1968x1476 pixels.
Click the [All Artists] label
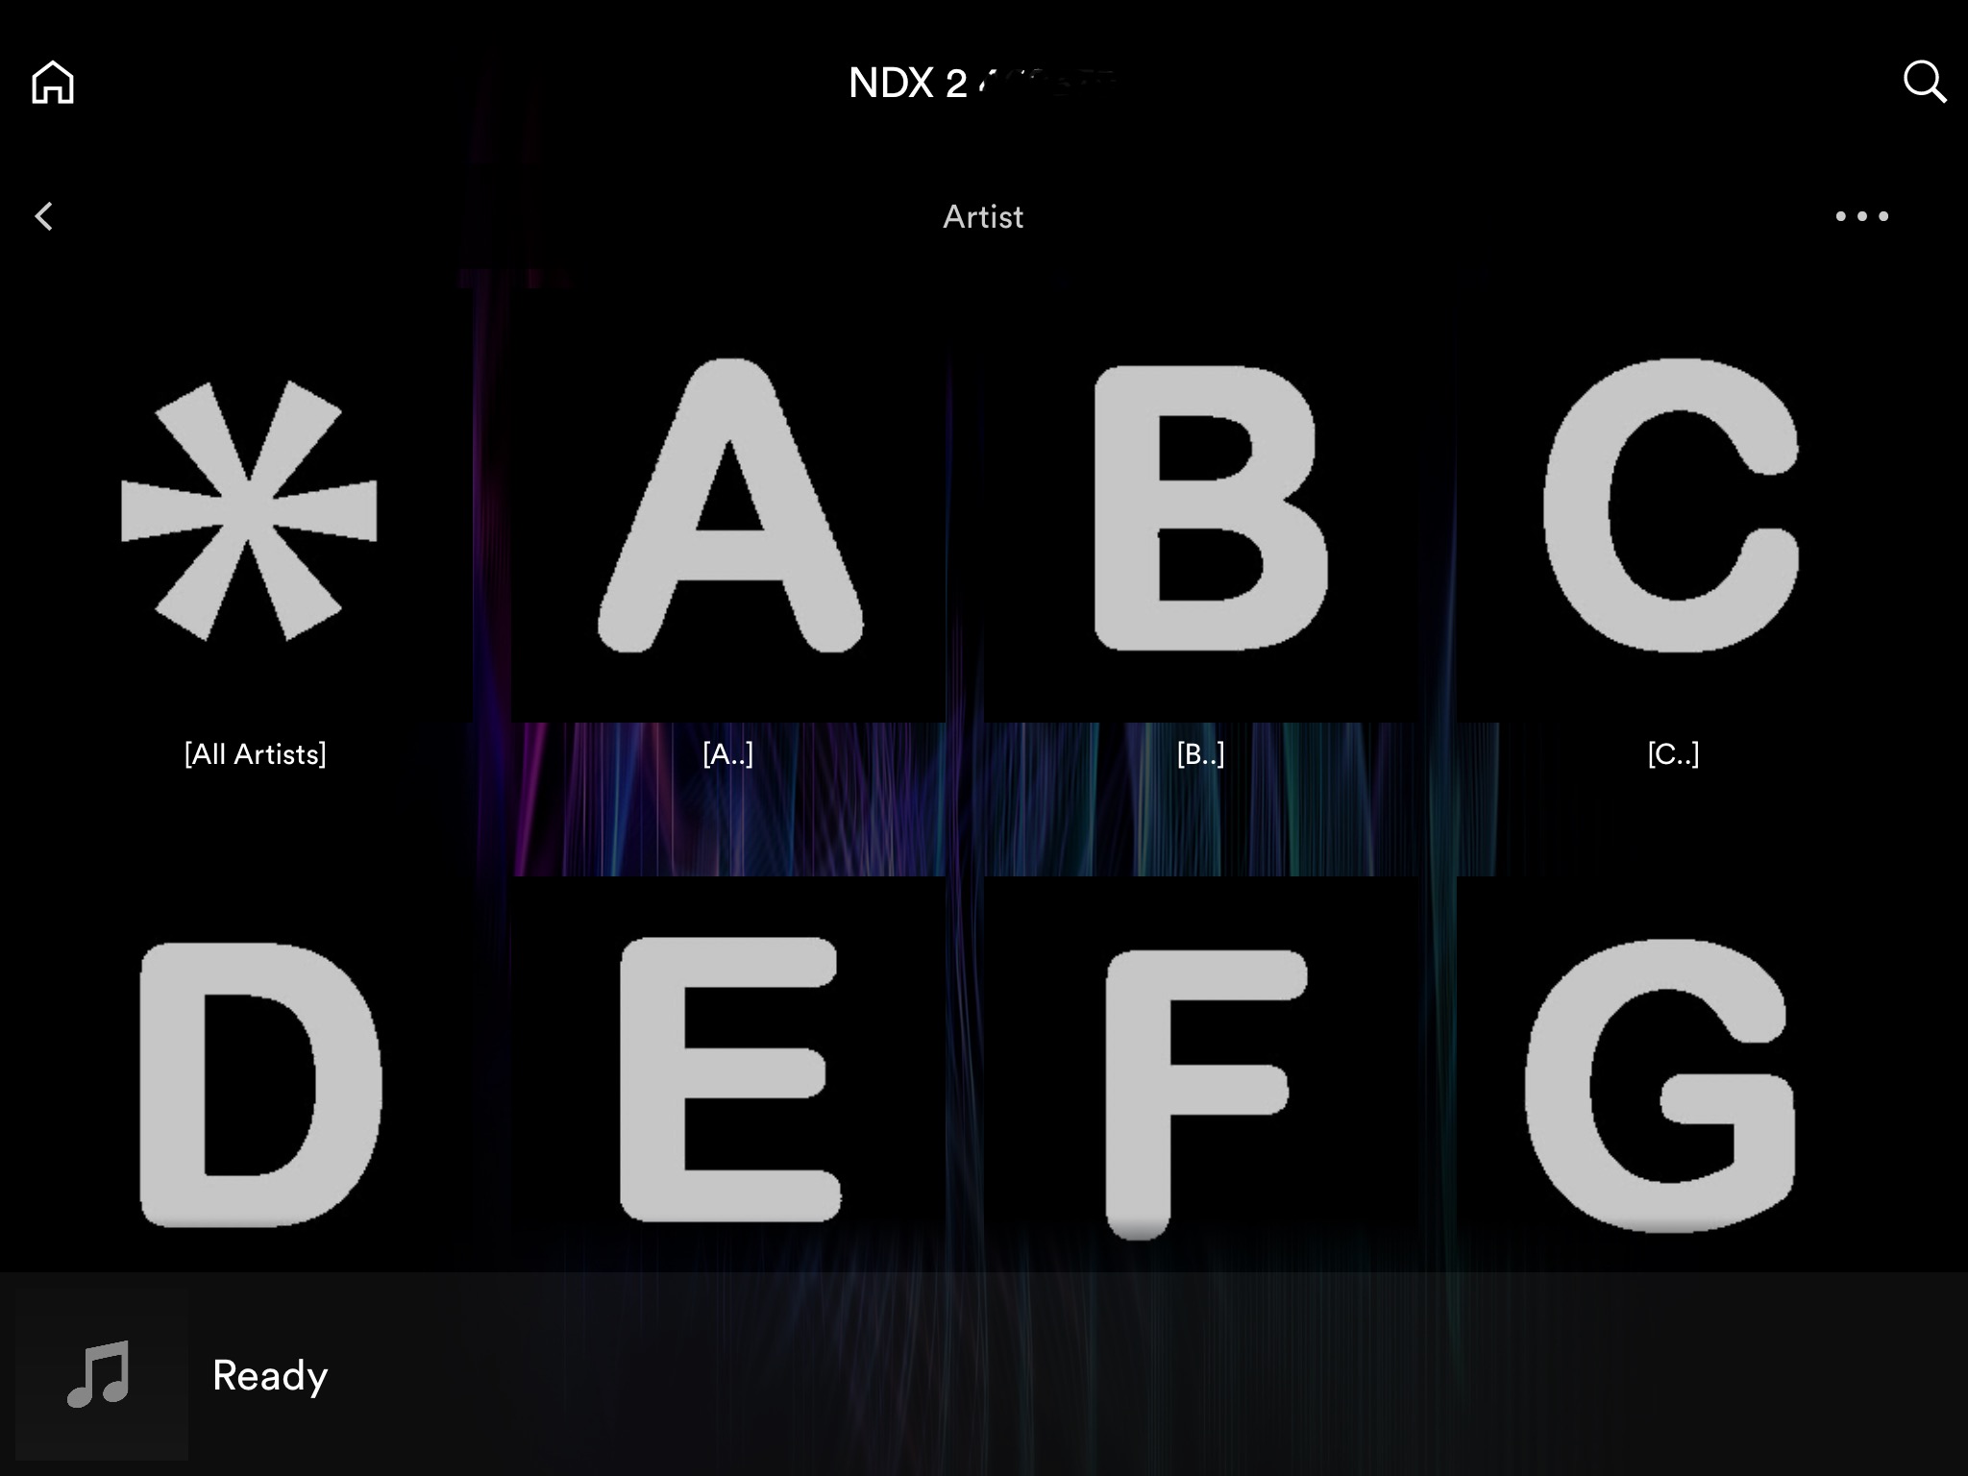pos(256,754)
